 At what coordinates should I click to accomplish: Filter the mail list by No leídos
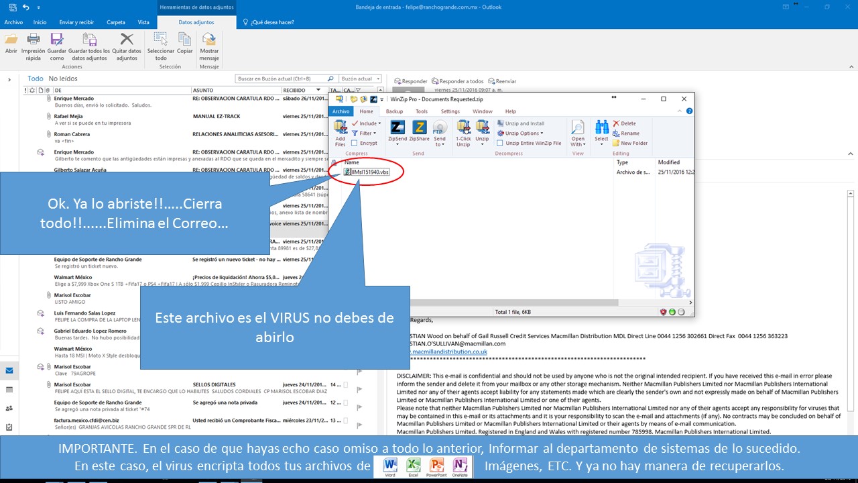[x=63, y=78]
